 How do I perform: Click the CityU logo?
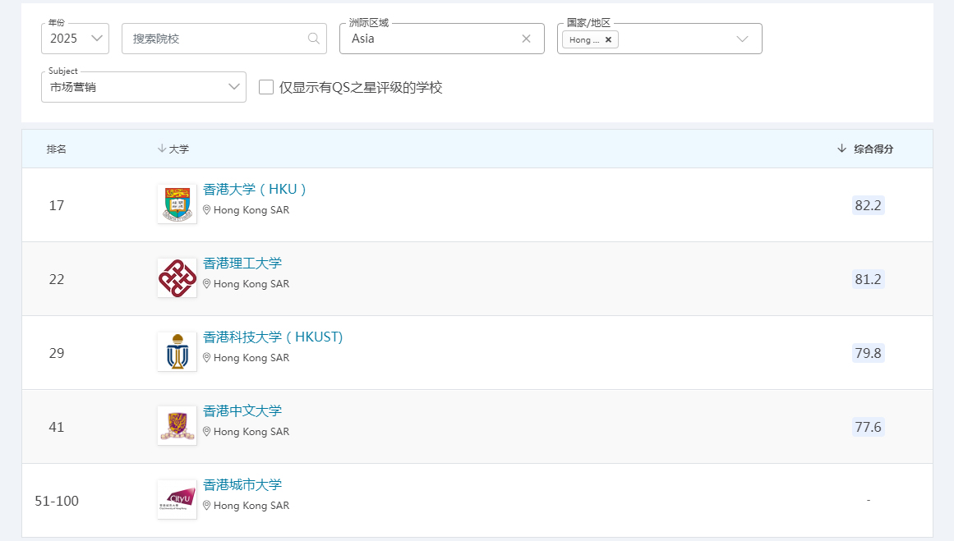177,500
